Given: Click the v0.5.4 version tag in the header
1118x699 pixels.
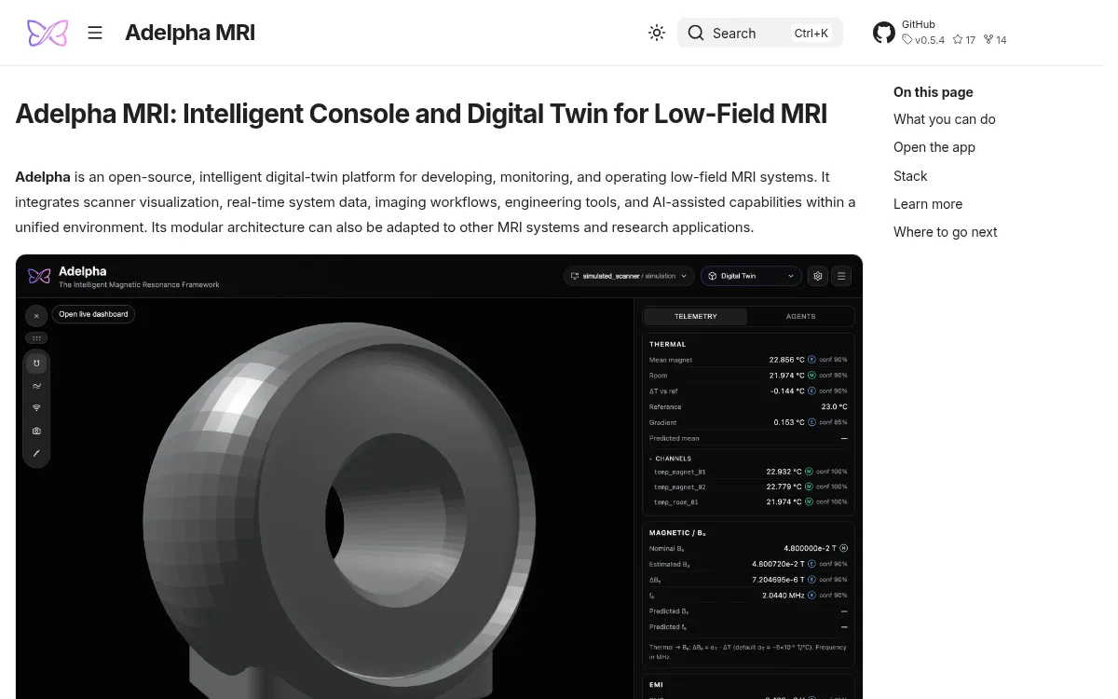Looking at the screenshot, I should click(923, 40).
